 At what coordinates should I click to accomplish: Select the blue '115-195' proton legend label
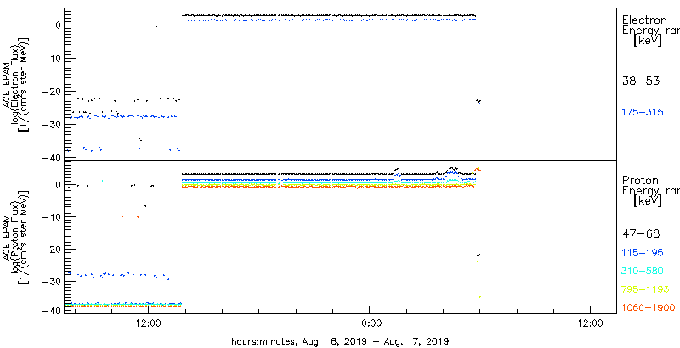coord(643,253)
